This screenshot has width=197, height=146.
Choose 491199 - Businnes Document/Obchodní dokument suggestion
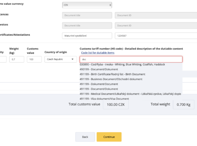(131, 79)
